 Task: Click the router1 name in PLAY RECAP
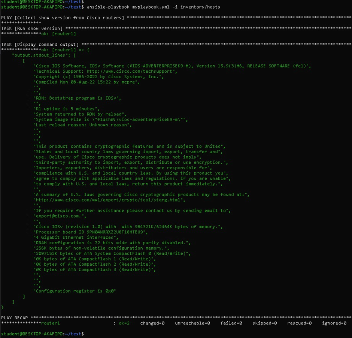pos(51,323)
